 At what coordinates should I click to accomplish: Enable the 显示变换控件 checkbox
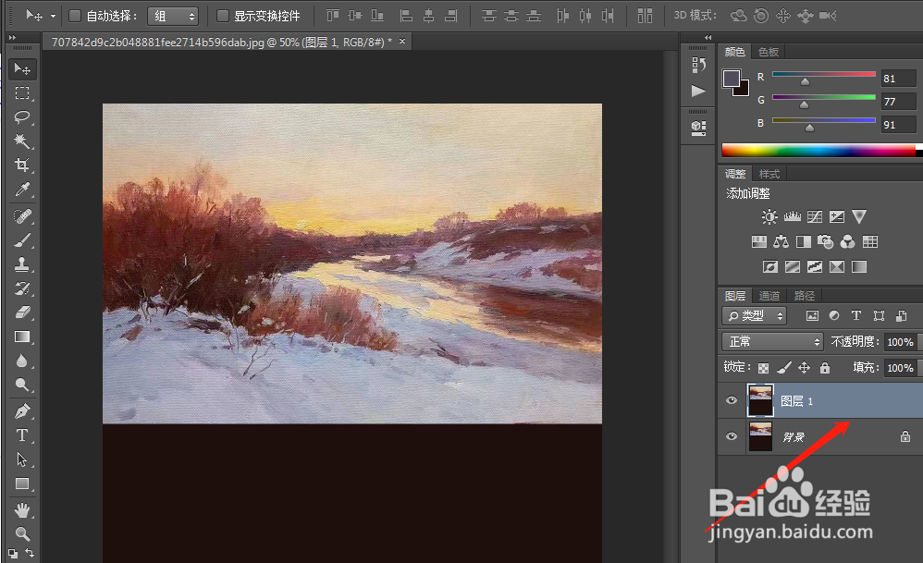click(x=223, y=16)
